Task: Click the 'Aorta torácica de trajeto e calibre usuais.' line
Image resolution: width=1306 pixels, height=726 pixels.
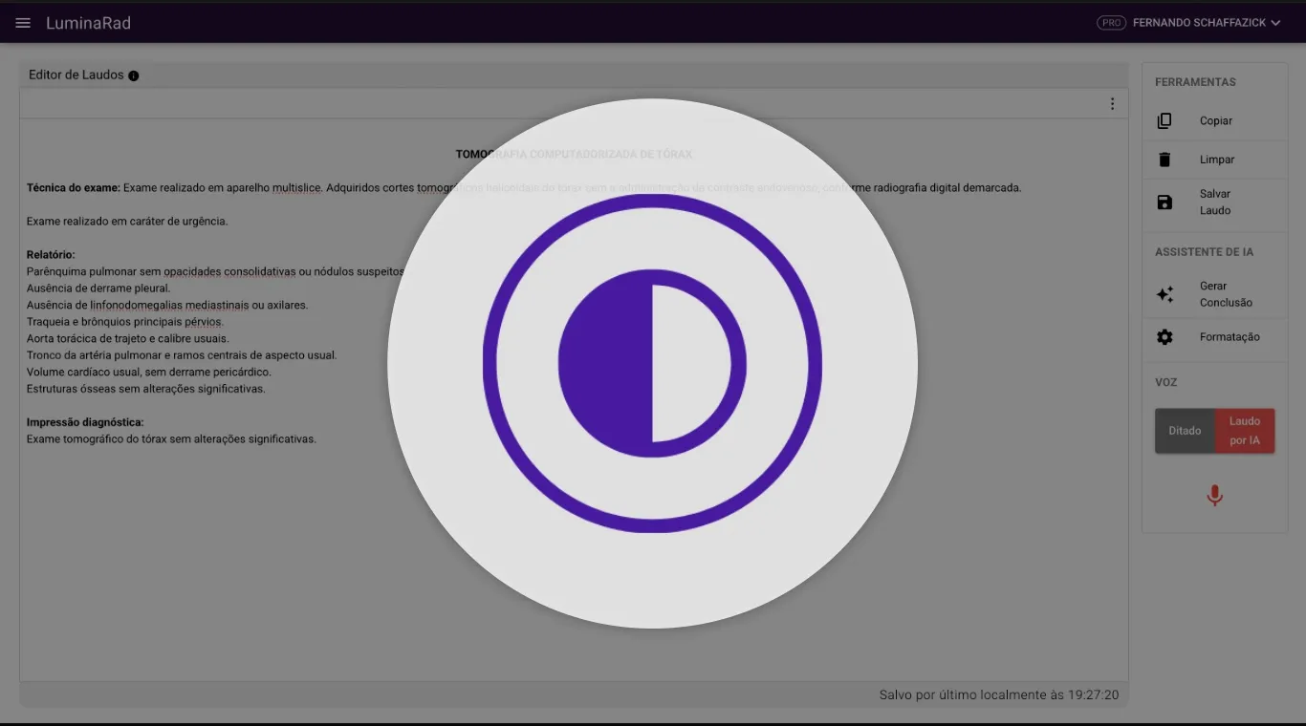Action: click(x=128, y=339)
